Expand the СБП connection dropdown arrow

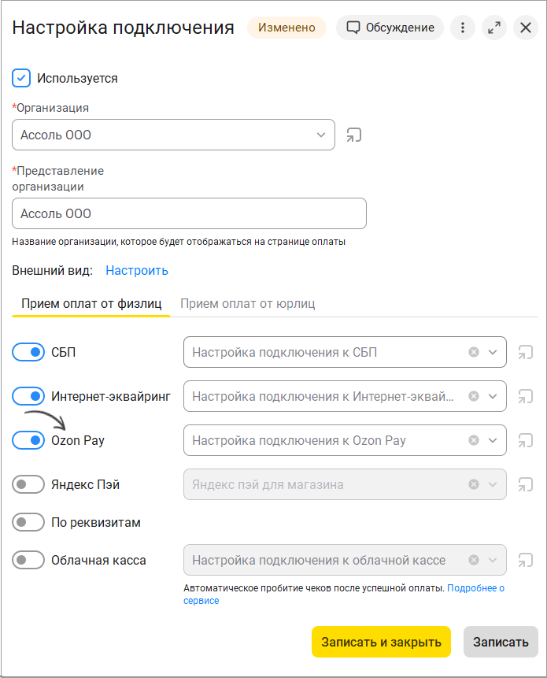coord(493,353)
